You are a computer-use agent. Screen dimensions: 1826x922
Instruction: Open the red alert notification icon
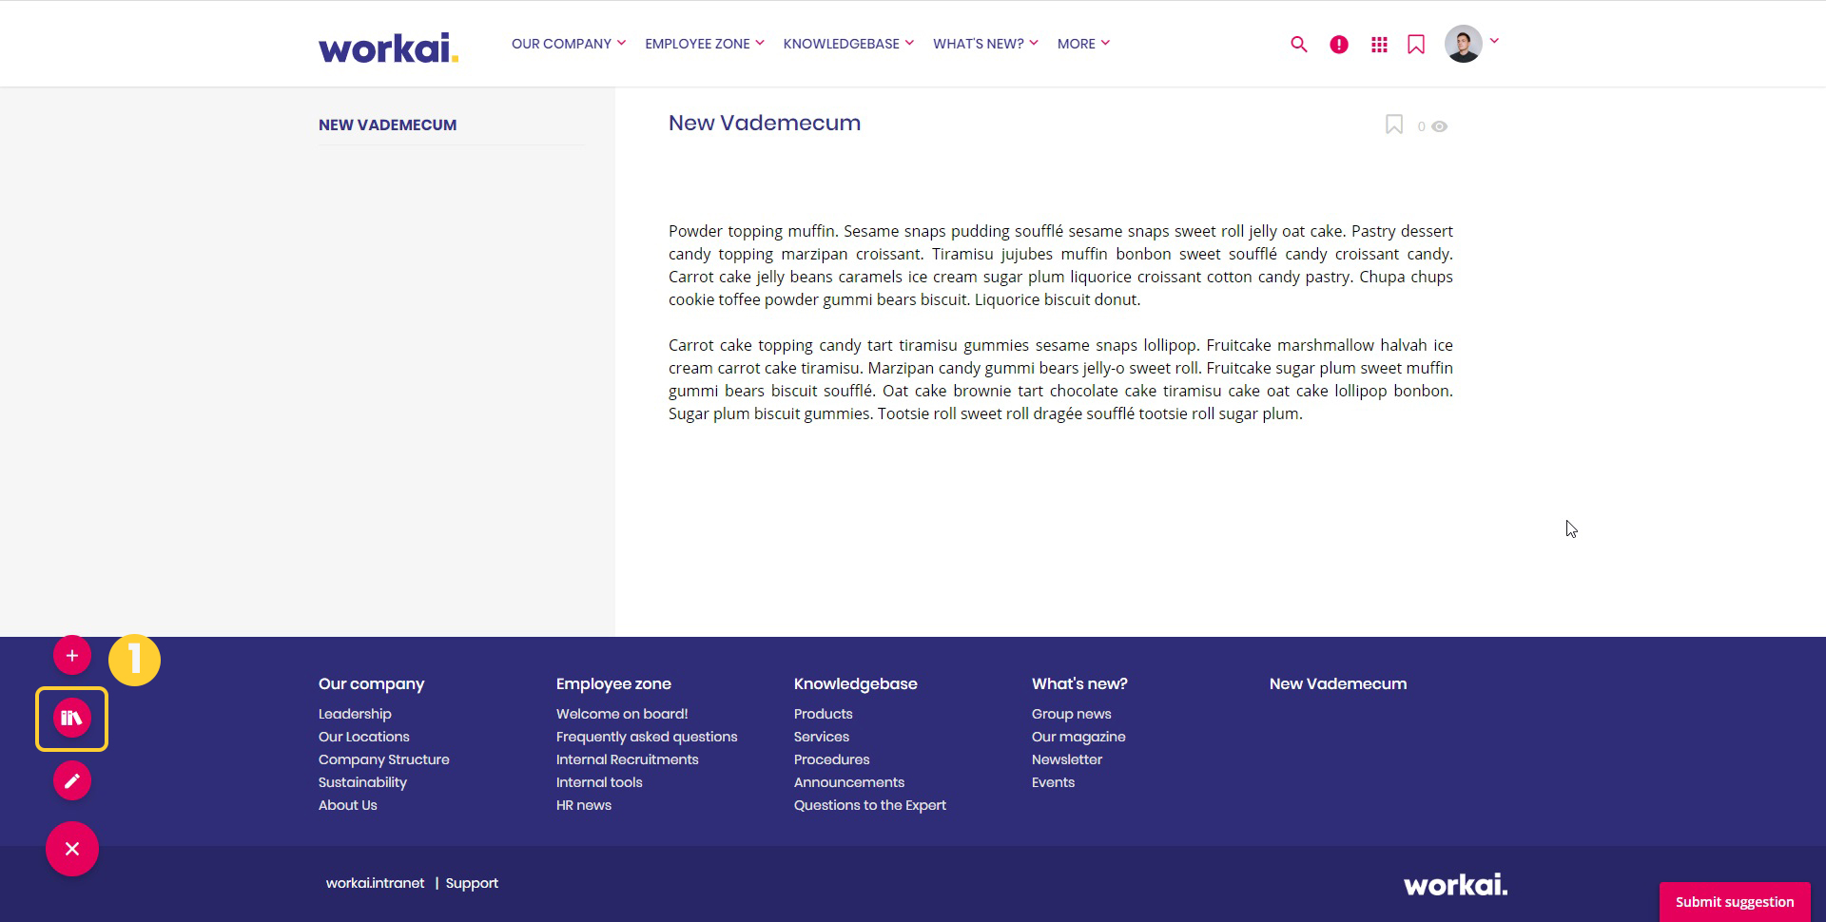(x=1339, y=44)
